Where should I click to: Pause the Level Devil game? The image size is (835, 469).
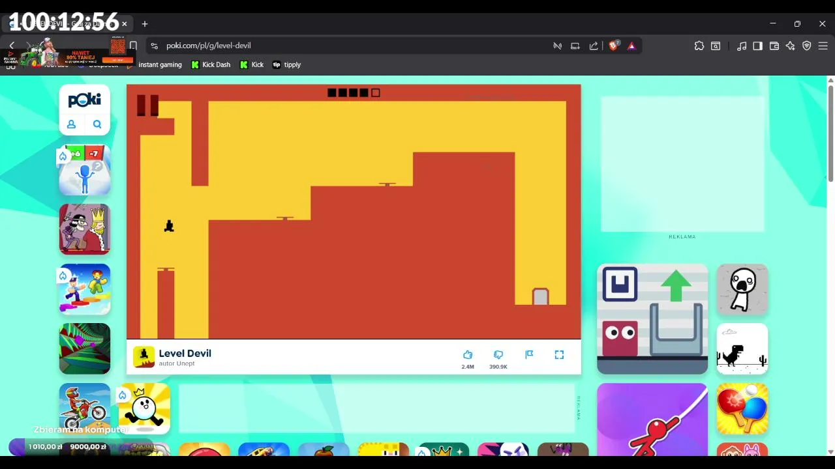147,106
